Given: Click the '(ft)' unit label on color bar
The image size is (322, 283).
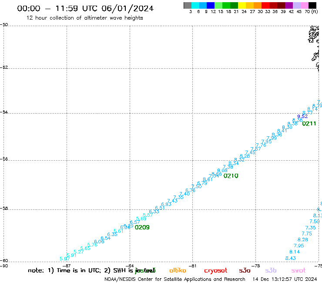Looking at the screenshot, I should pos(315,11).
